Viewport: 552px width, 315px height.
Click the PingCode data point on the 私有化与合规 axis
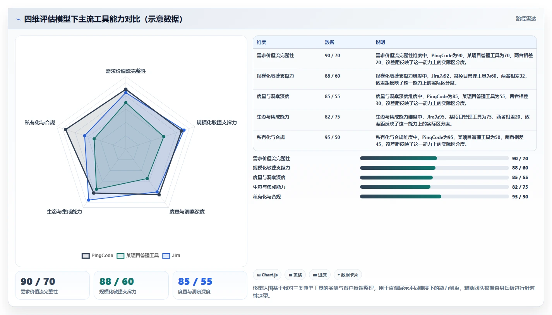tap(66, 130)
